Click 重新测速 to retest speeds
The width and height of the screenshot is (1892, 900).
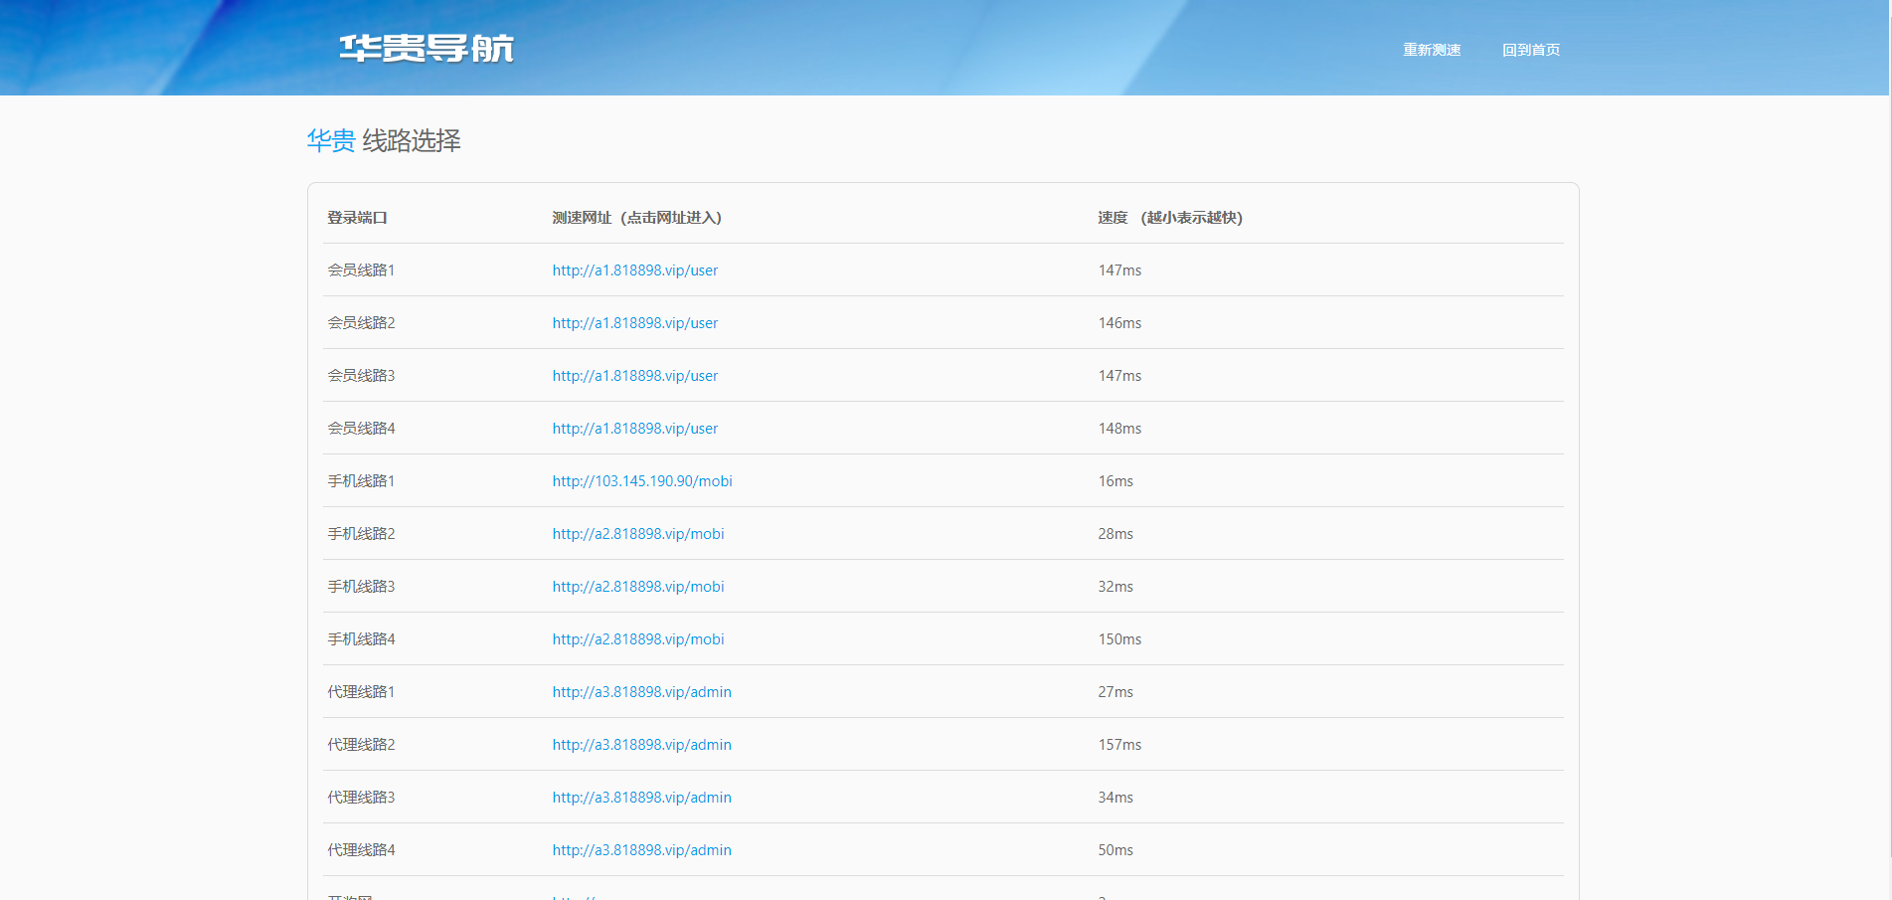[1431, 49]
